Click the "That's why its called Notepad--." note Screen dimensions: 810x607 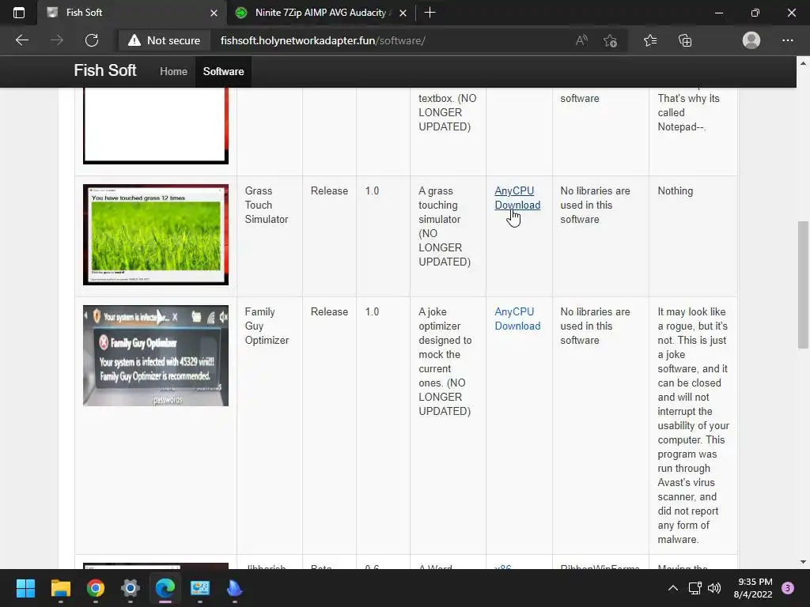688,112
